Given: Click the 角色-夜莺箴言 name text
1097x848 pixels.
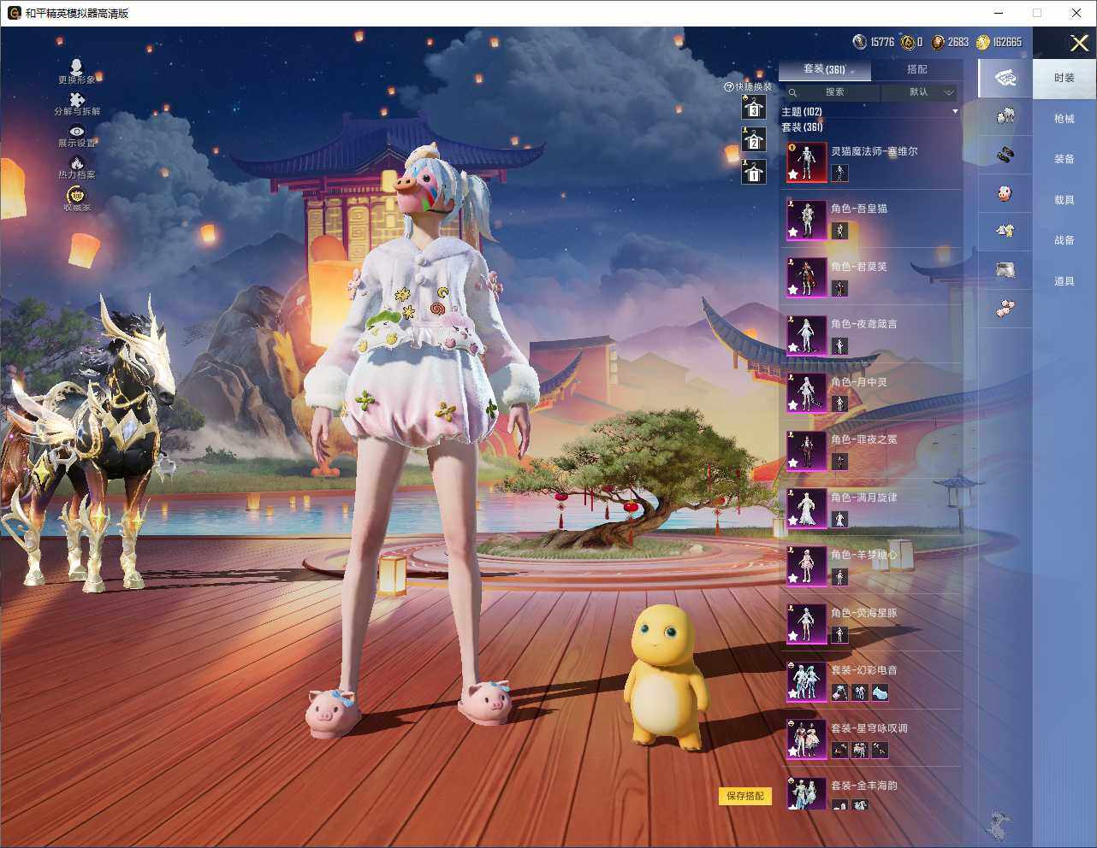Looking at the screenshot, I should 864,324.
